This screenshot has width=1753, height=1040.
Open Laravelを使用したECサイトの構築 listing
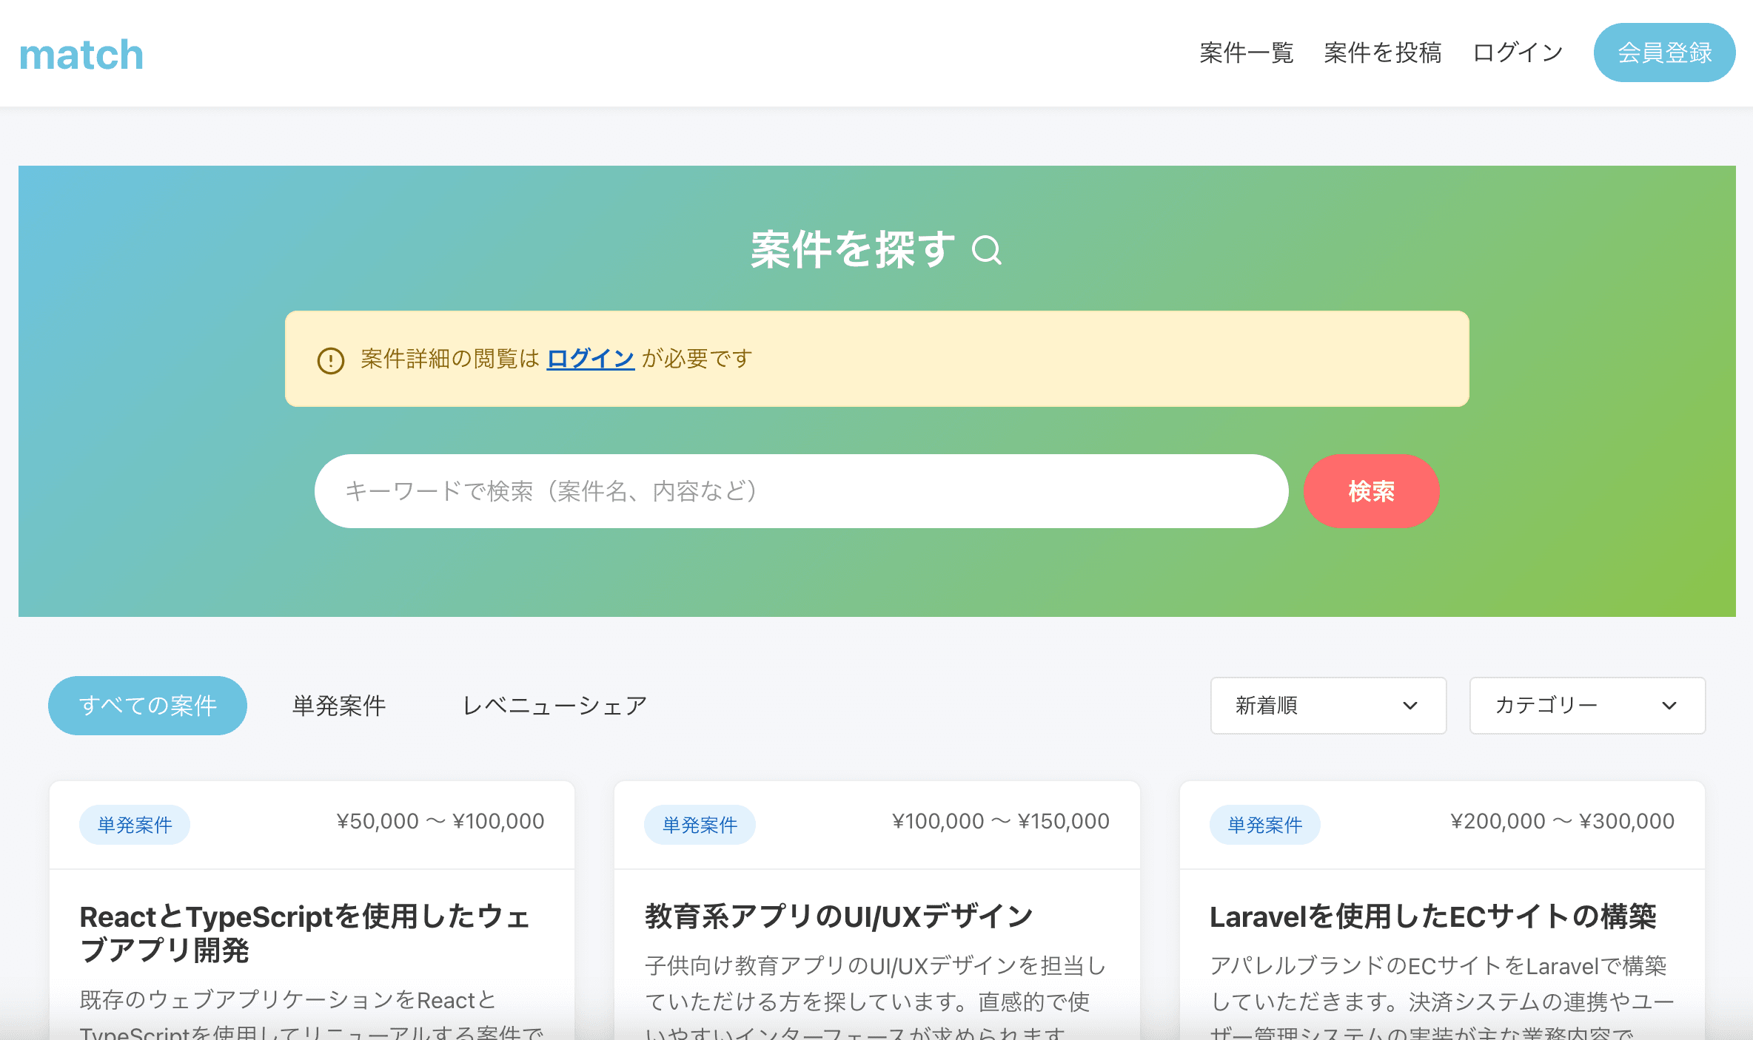click(x=1433, y=916)
